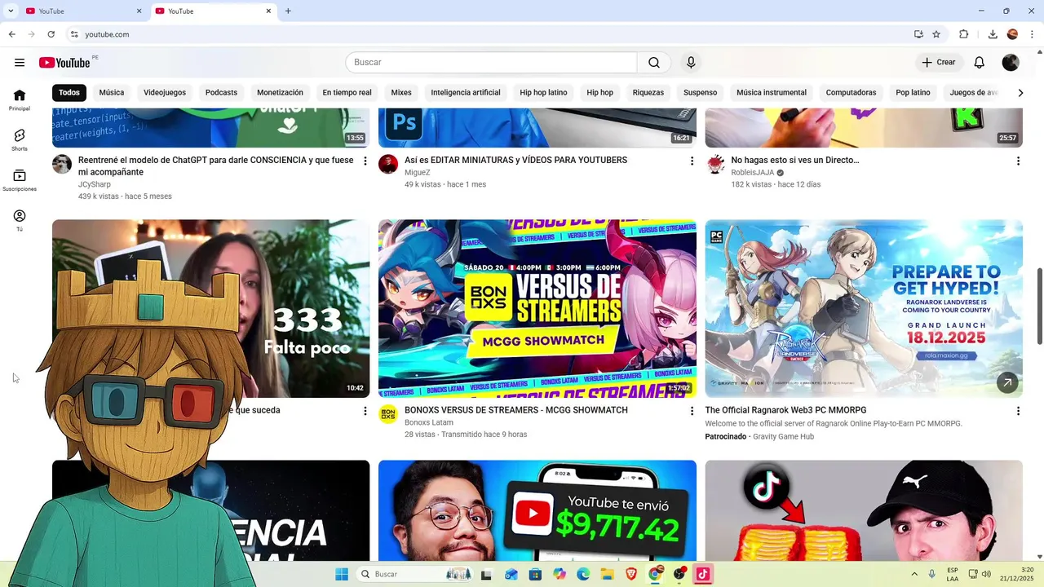Open the BONOXS VERSUS DE STREAMERS thumbnail
The width and height of the screenshot is (1044, 587).
point(537,308)
